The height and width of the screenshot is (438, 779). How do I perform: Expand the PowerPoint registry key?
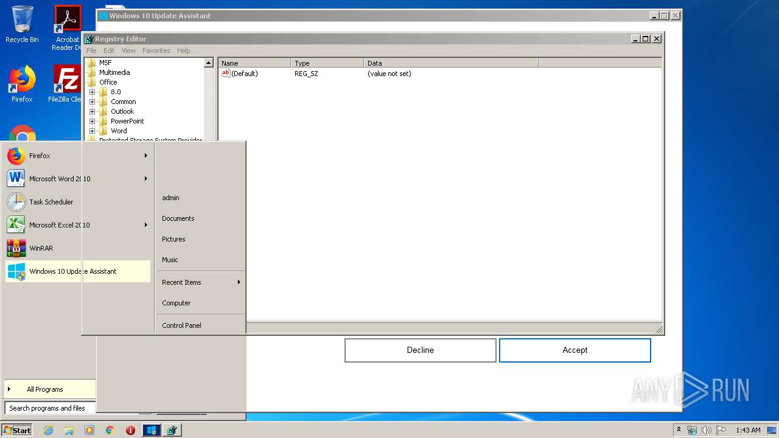pos(92,121)
